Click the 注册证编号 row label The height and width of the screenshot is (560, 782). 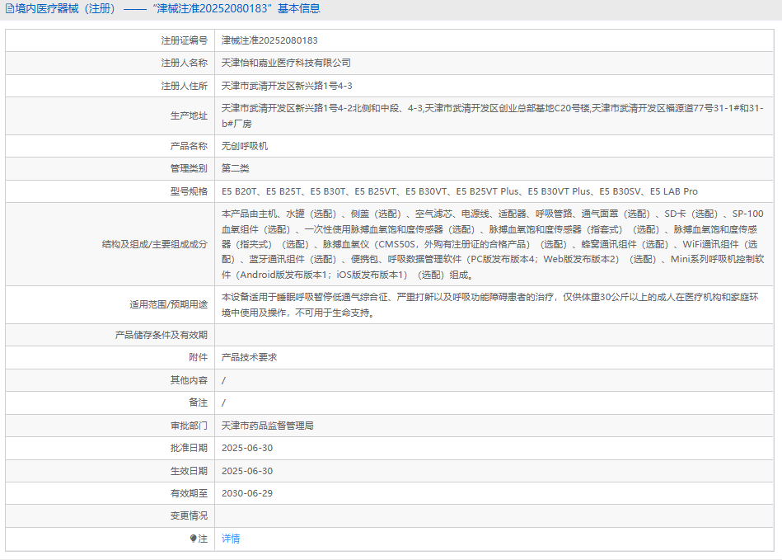click(x=184, y=40)
